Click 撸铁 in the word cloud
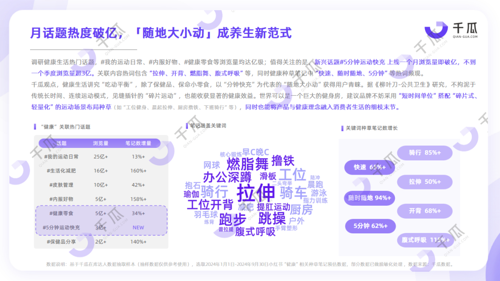This screenshot has height=281, width=500. point(283,160)
